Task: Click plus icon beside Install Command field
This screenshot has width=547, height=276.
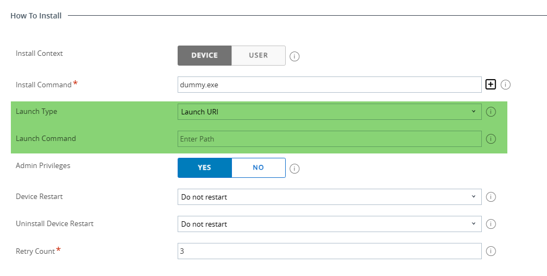Action: click(x=491, y=85)
